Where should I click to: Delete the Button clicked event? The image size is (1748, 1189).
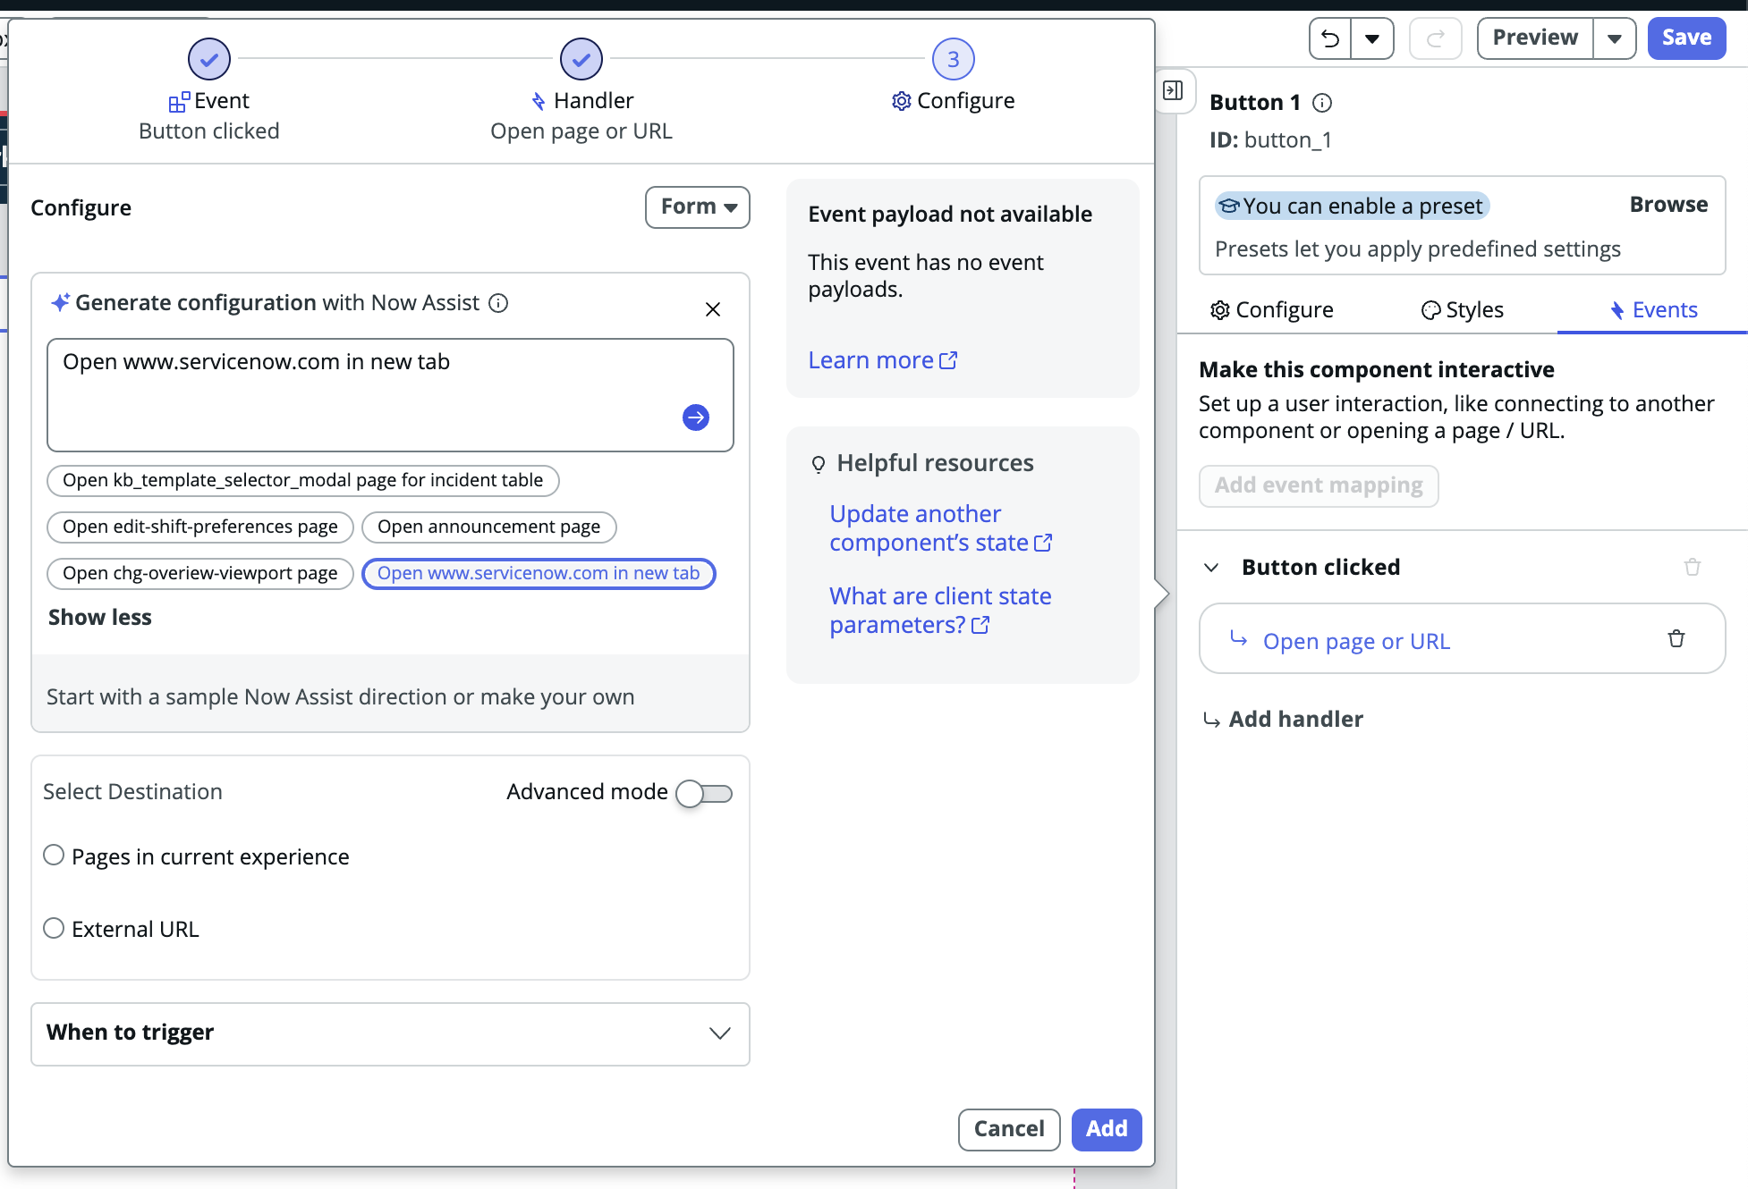(1693, 567)
